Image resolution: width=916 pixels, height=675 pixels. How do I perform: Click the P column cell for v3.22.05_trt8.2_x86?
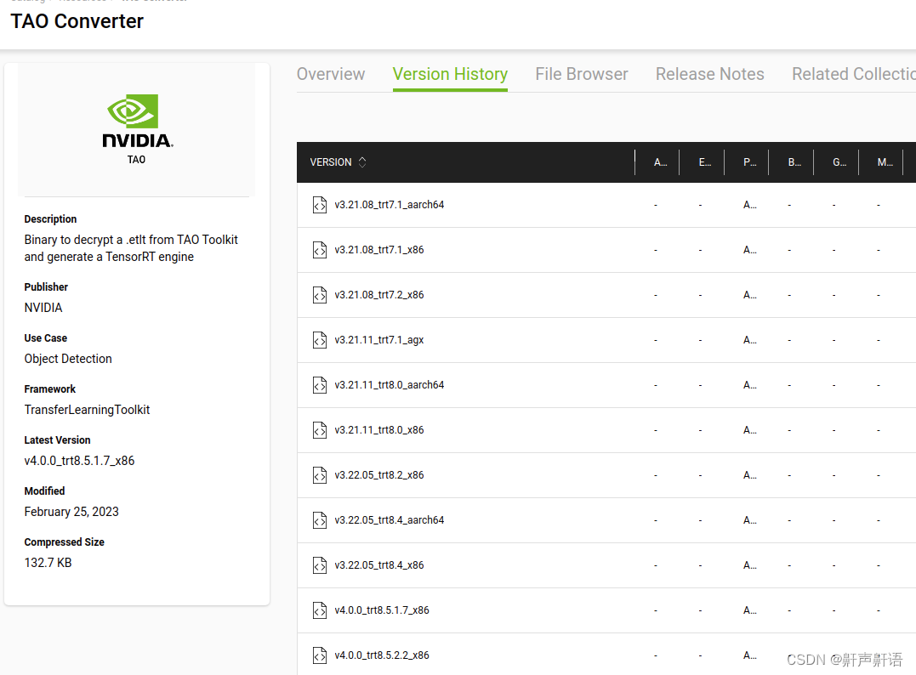tap(749, 474)
